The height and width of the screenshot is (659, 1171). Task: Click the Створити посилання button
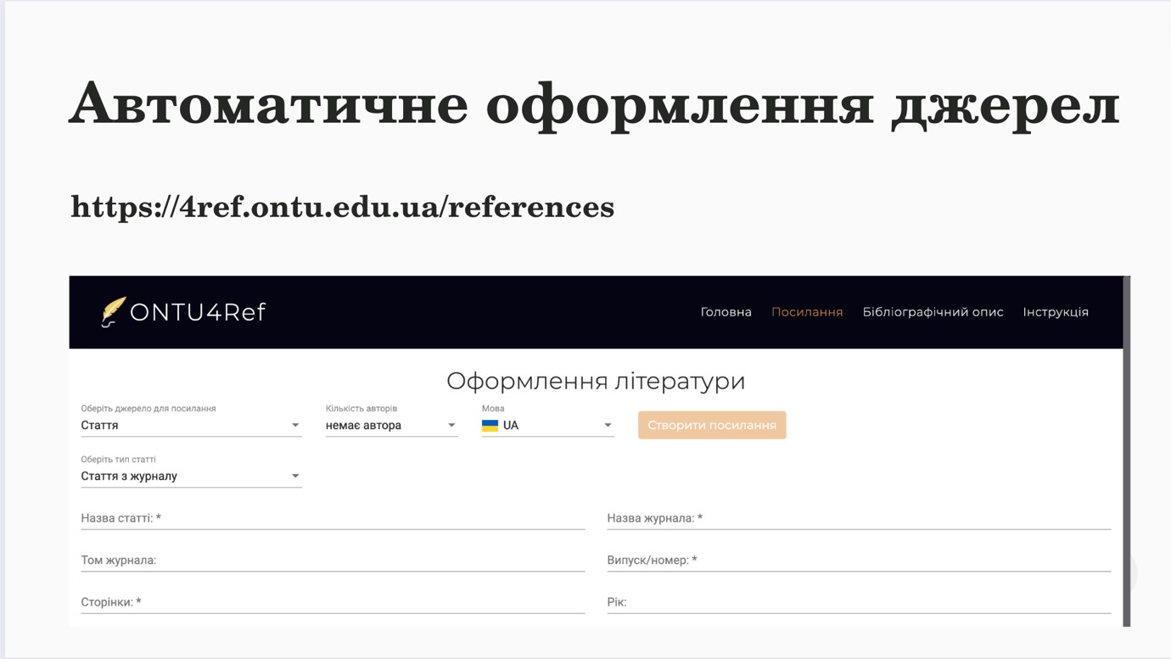(x=712, y=425)
